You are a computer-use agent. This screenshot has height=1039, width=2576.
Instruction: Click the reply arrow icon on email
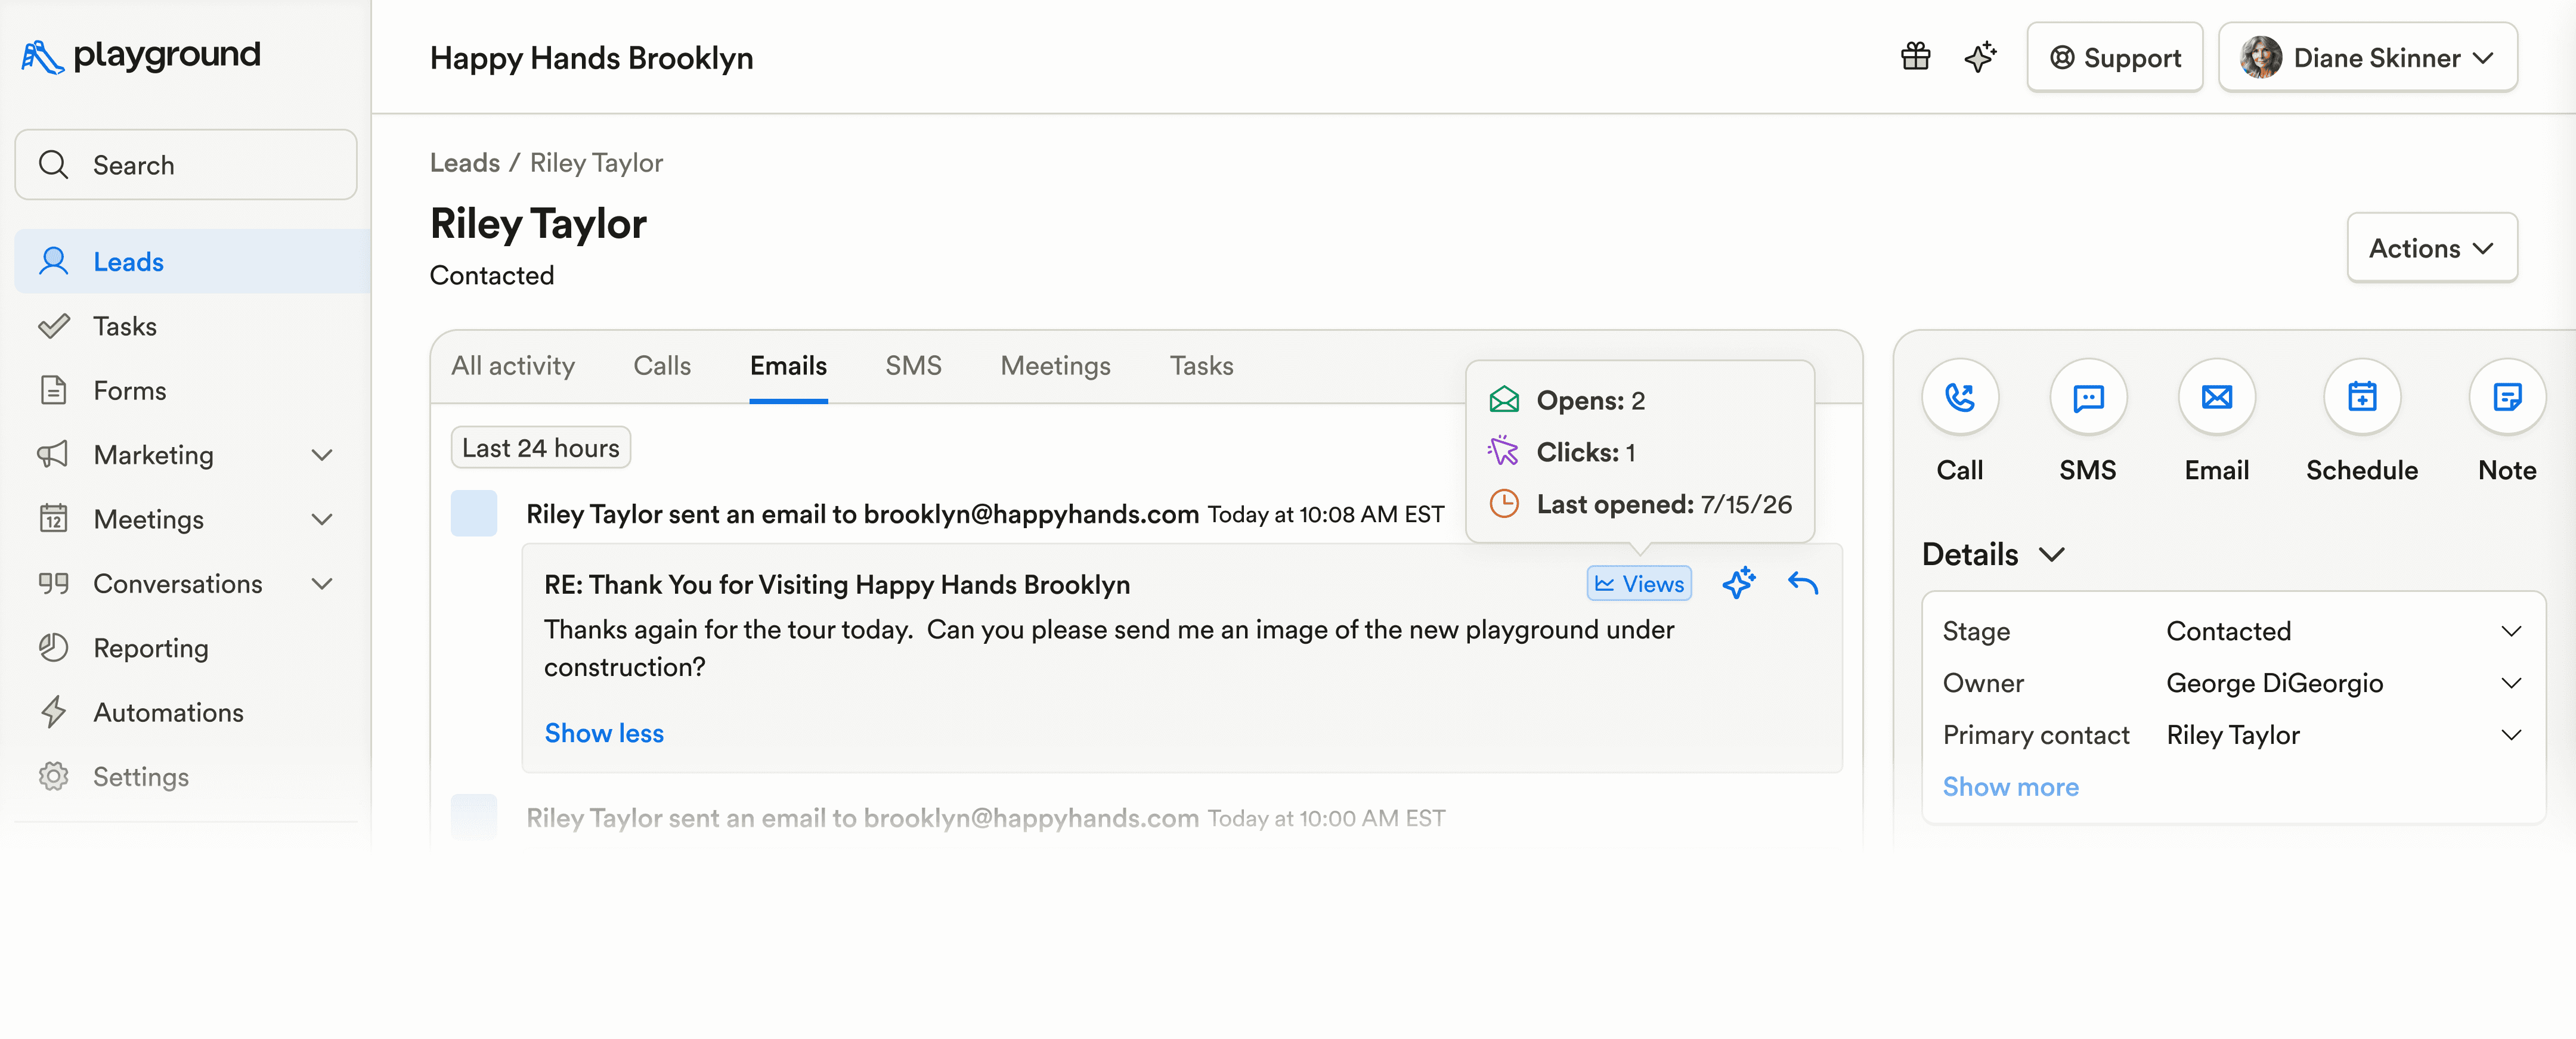tap(1803, 583)
